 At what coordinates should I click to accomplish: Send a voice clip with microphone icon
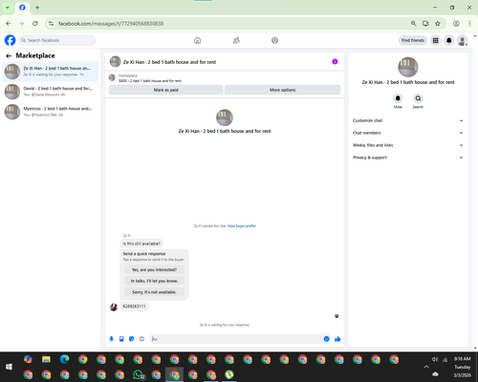(x=112, y=339)
